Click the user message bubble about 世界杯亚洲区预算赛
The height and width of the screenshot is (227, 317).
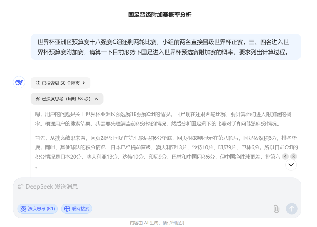[x=166, y=47]
